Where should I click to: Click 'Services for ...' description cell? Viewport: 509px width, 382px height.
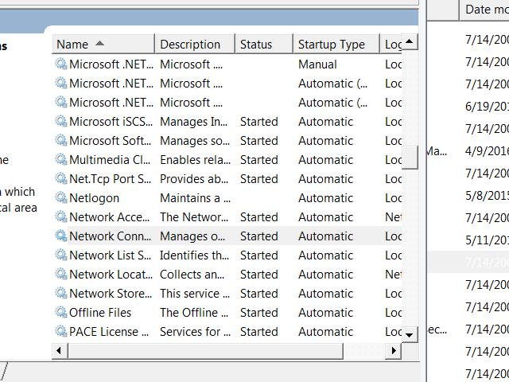(195, 332)
